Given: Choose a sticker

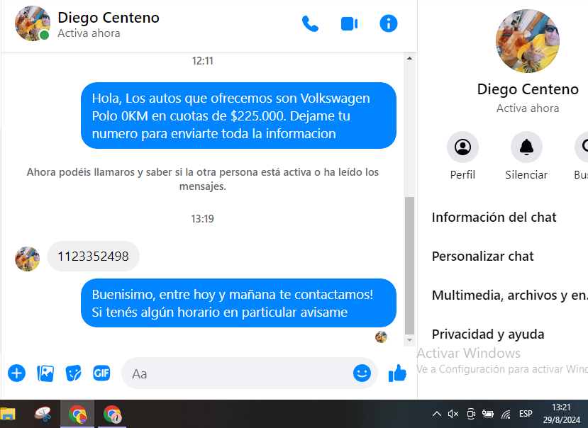Looking at the screenshot, I should (74, 373).
